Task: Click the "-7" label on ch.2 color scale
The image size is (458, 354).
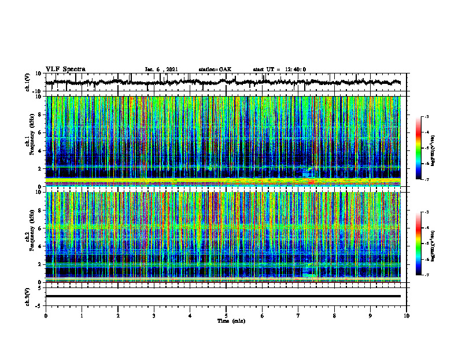Action: pyautogui.click(x=426, y=275)
